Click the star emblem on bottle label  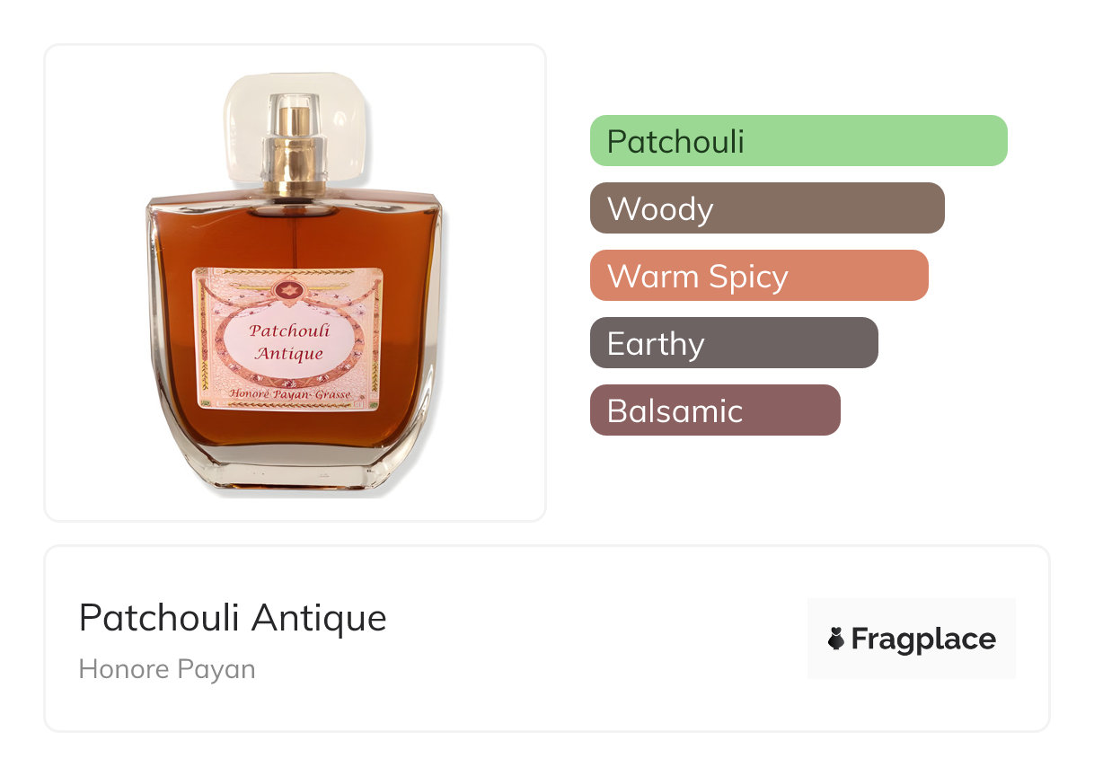tap(288, 290)
